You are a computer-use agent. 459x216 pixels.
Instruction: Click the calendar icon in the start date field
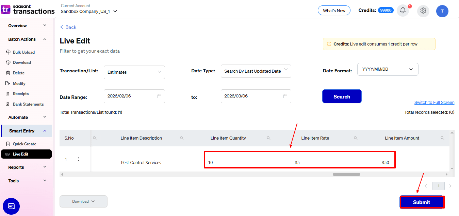click(159, 96)
